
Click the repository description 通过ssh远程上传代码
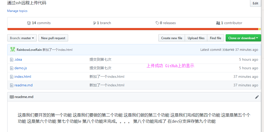(x=27, y=3)
